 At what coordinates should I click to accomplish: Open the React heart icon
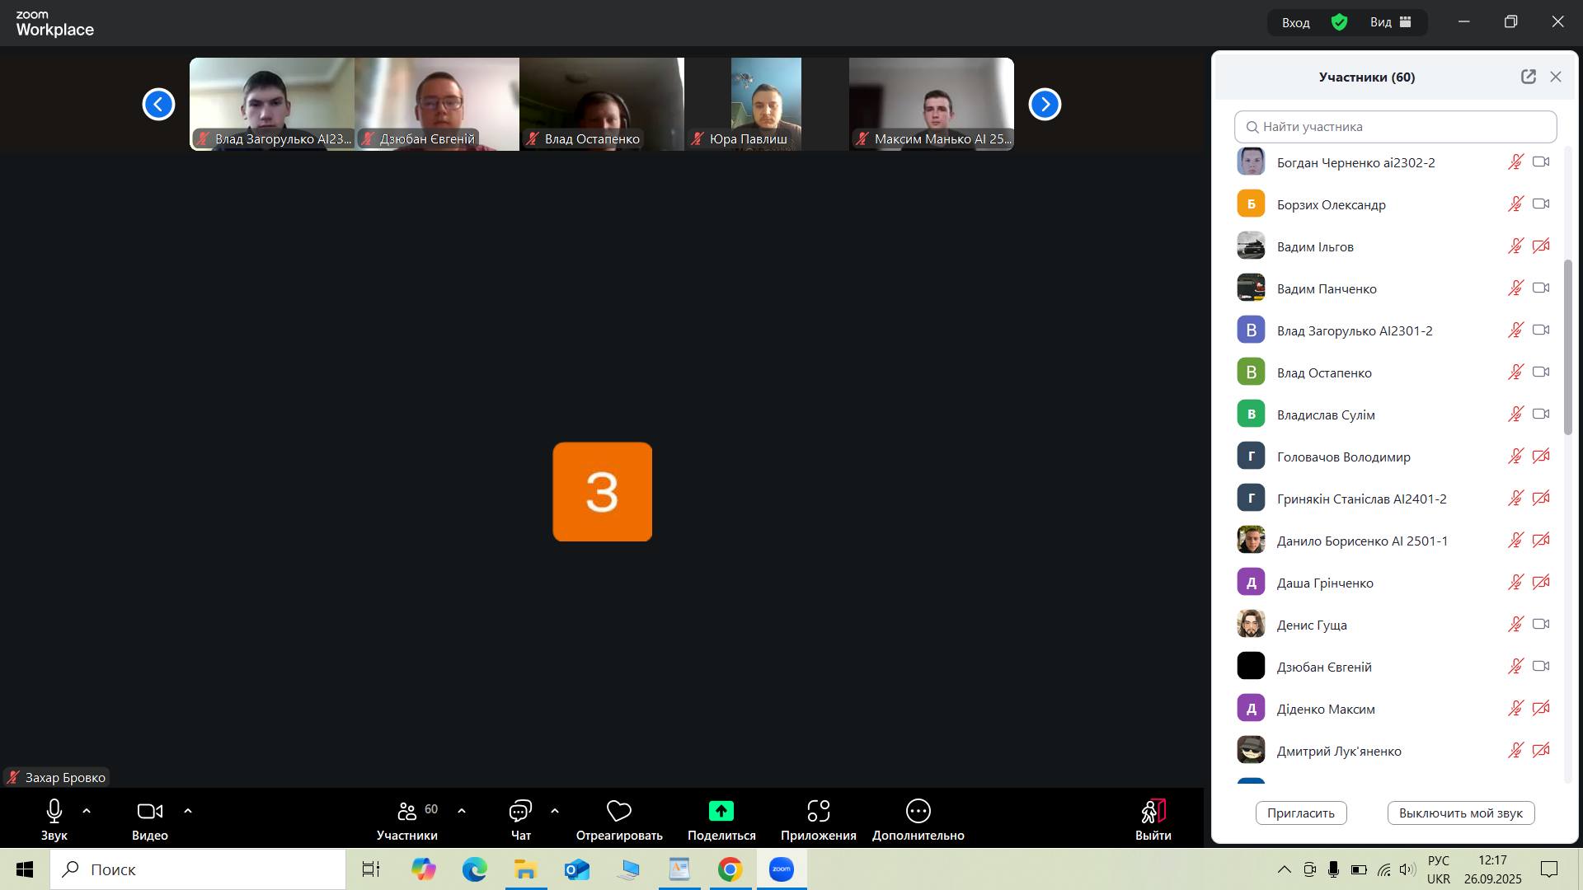[x=618, y=812]
